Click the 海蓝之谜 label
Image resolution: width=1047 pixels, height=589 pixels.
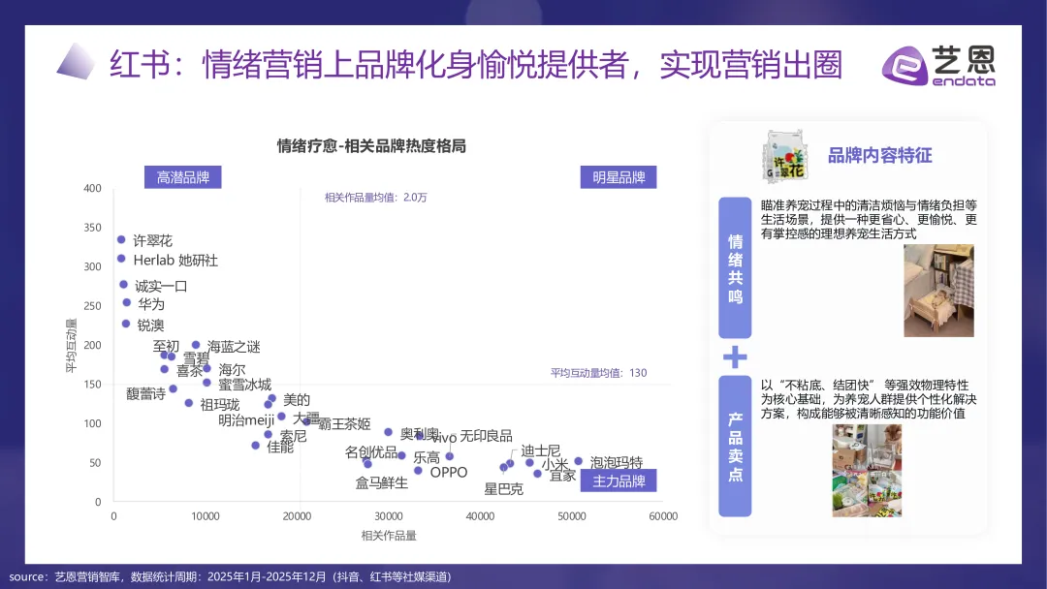[234, 347]
